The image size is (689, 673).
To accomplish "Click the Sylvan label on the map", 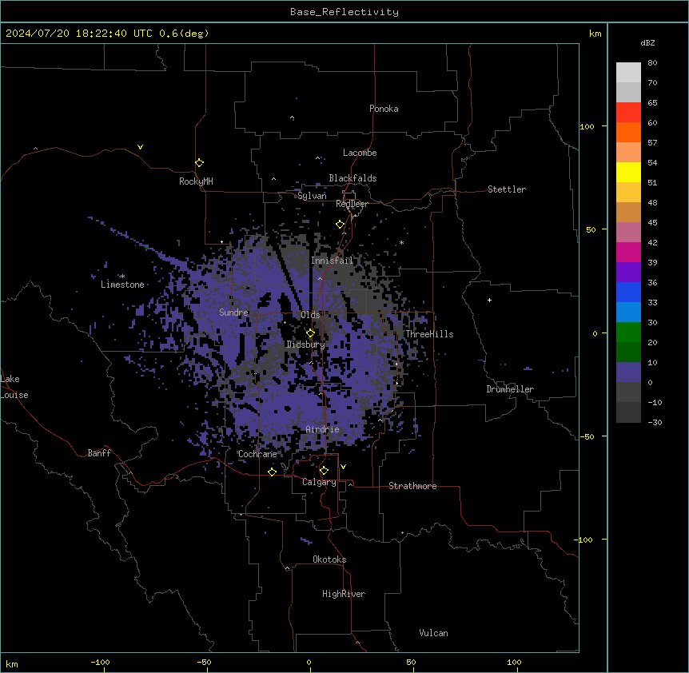I will point(312,196).
